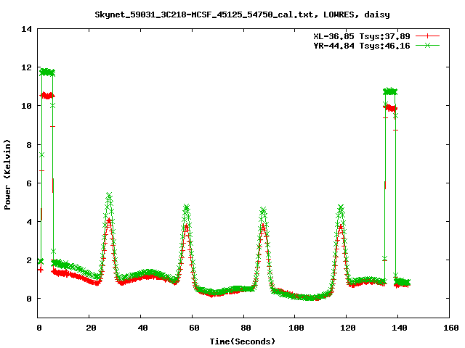The height and width of the screenshot is (348, 465).
Task: Click x-axis tick label 60
Action: [194, 328]
